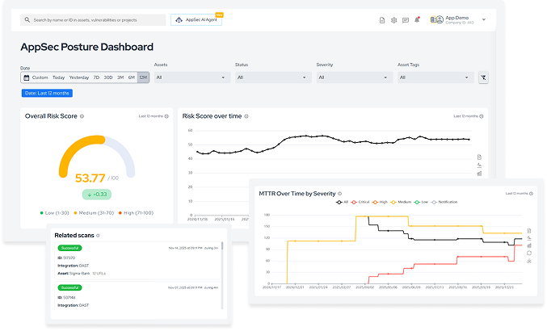Click the 53.77 risk score value
Screen dimensions: 547x331
tap(90, 178)
